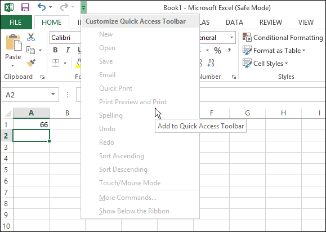Open the FILE tab

pyautogui.click(x=16, y=23)
